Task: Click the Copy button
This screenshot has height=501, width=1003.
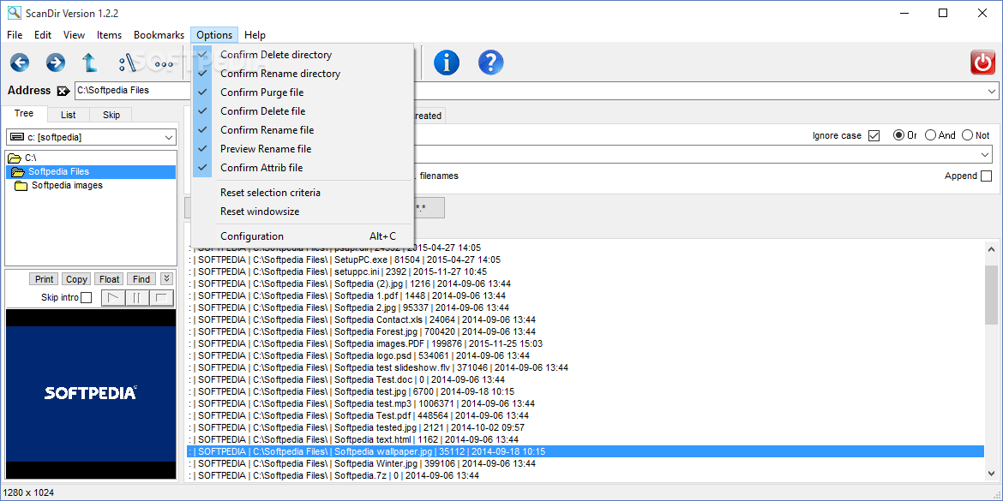Action: [x=77, y=279]
